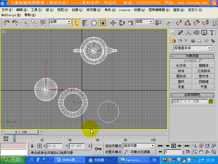
Task: Click the Undo arrow icon
Action: [x=7, y=23]
